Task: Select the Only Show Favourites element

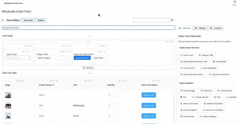Action: (x=219, y=75)
